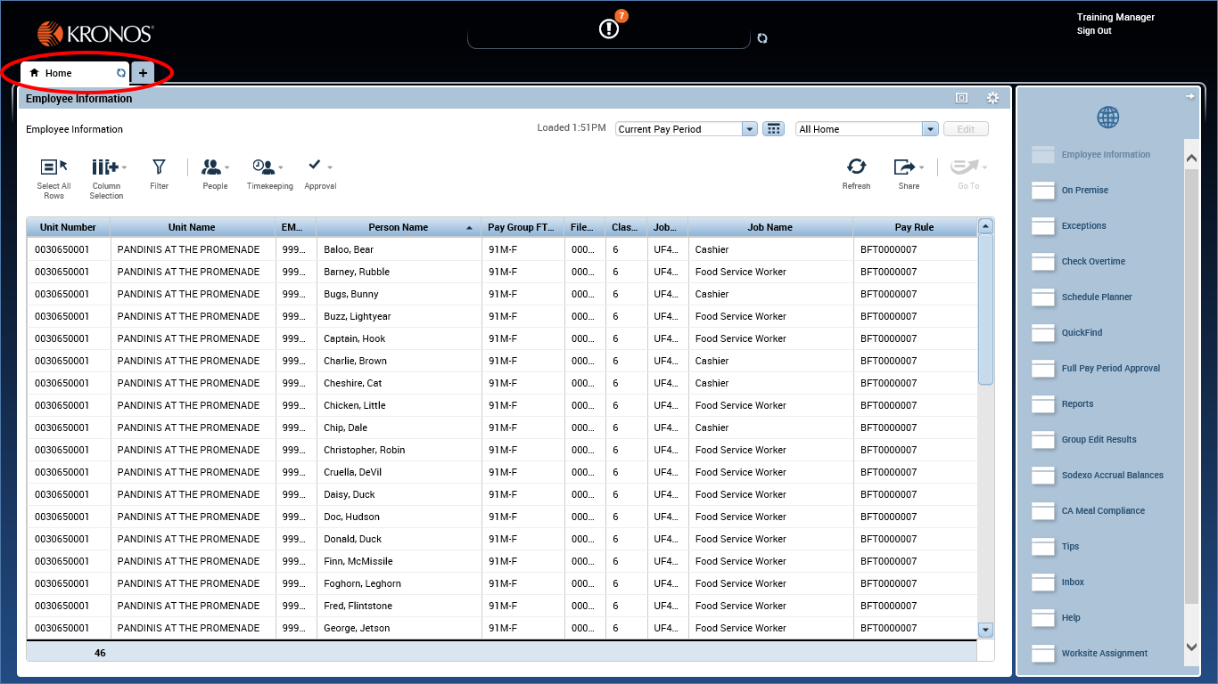Viewport: 1218px width, 684px height.
Task: Open the calendar picker beside Current Pay Period
Action: coord(772,128)
